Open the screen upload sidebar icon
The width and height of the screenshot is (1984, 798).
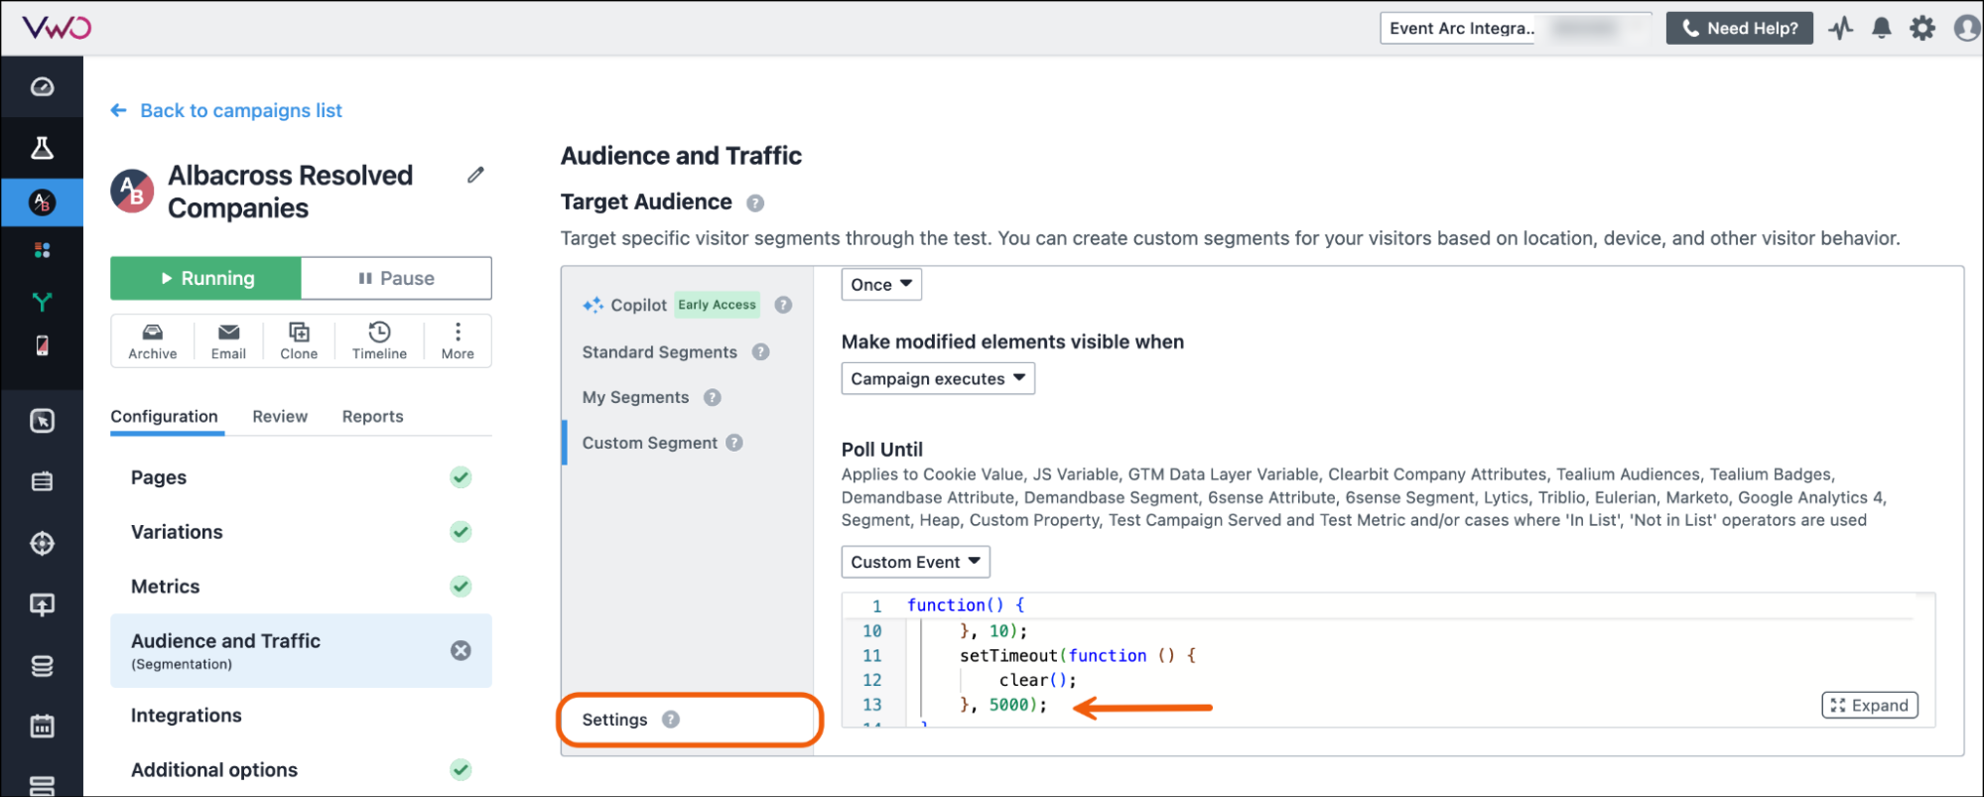click(42, 604)
